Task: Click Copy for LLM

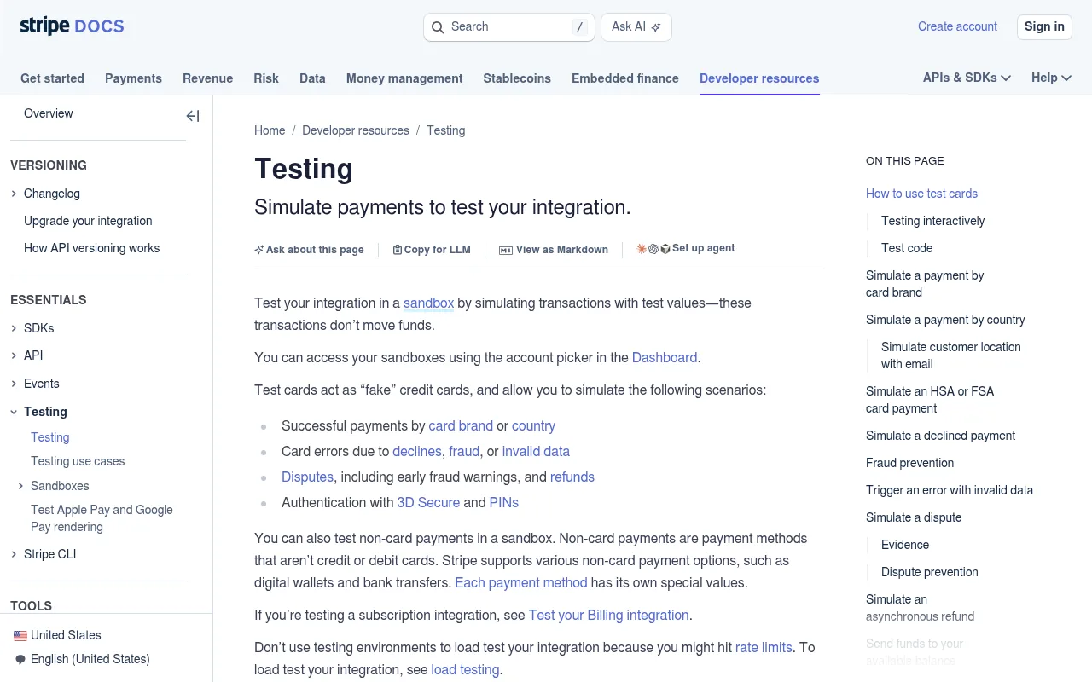Action: [432, 250]
